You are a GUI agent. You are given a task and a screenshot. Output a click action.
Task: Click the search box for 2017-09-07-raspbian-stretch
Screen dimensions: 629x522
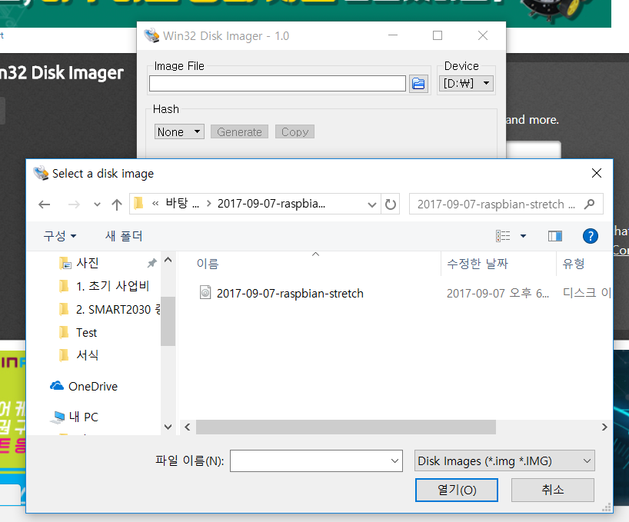pos(496,204)
